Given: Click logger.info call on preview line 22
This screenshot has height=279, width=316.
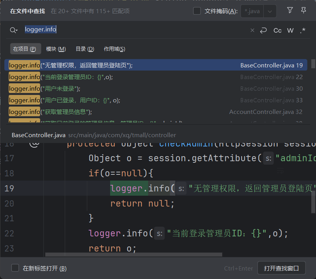Looking at the screenshot, I should point(121,234).
